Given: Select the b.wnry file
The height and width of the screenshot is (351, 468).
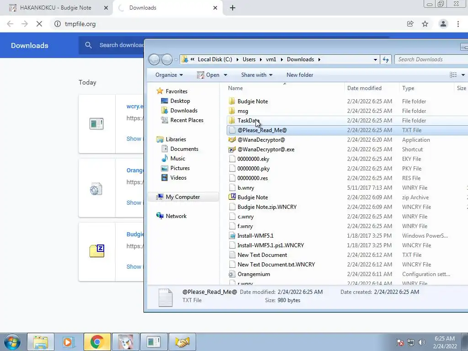Looking at the screenshot, I should click(245, 188).
